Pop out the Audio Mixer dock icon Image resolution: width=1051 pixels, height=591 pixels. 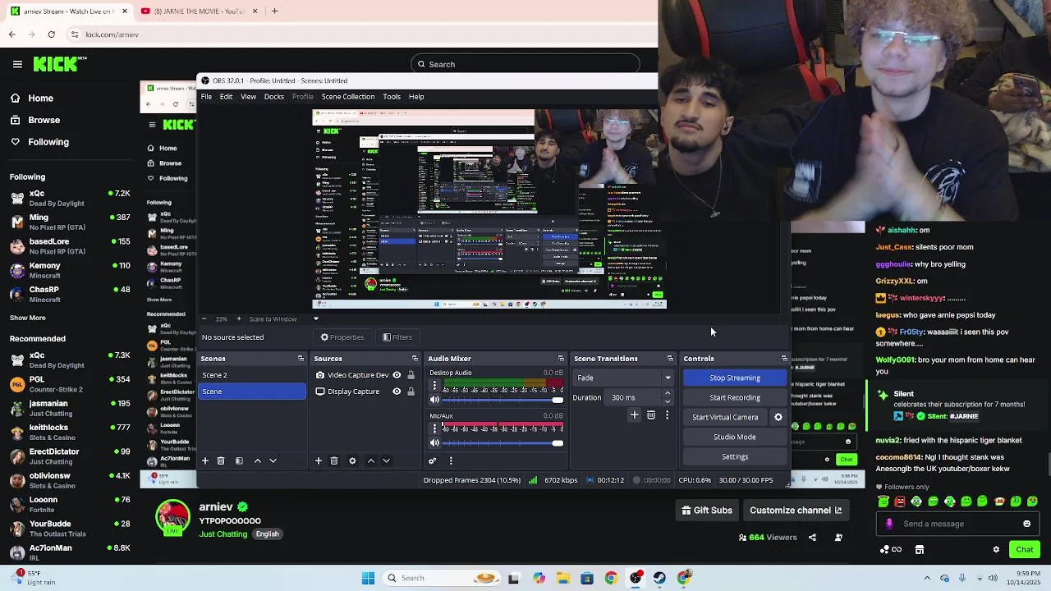point(561,359)
